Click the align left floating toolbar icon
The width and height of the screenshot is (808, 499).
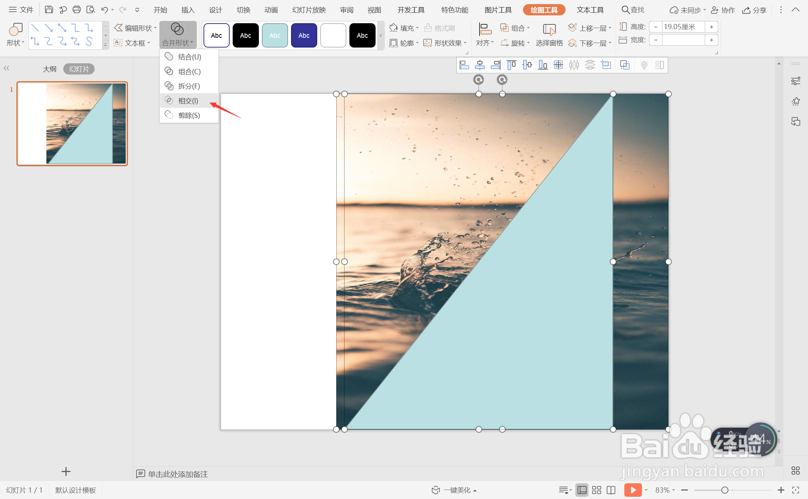[x=464, y=65]
